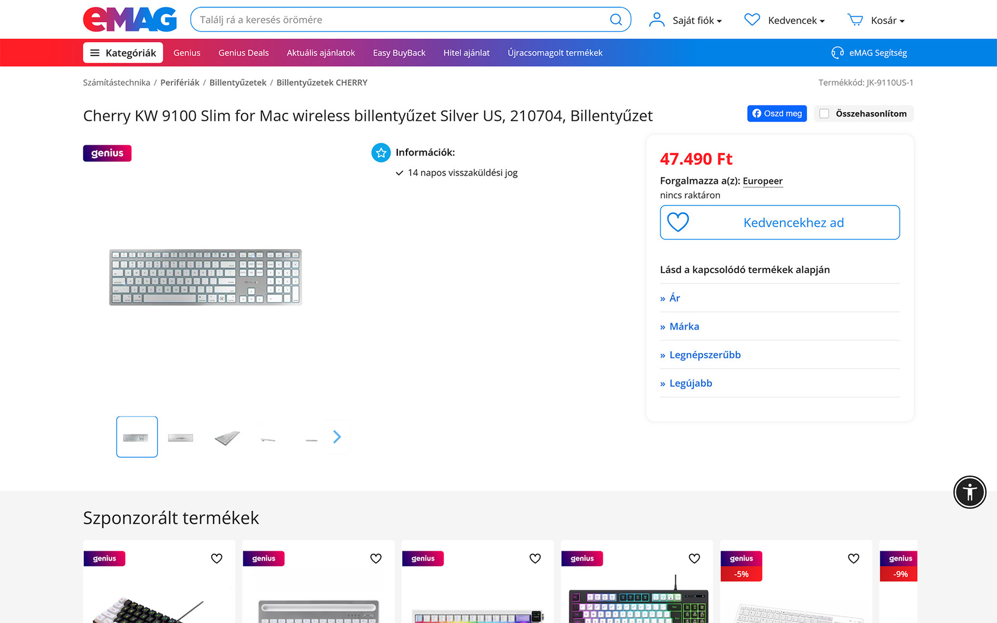The image size is (997, 623).
Task: Click the 14 napos visszaküldési jog text
Action: coord(463,172)
